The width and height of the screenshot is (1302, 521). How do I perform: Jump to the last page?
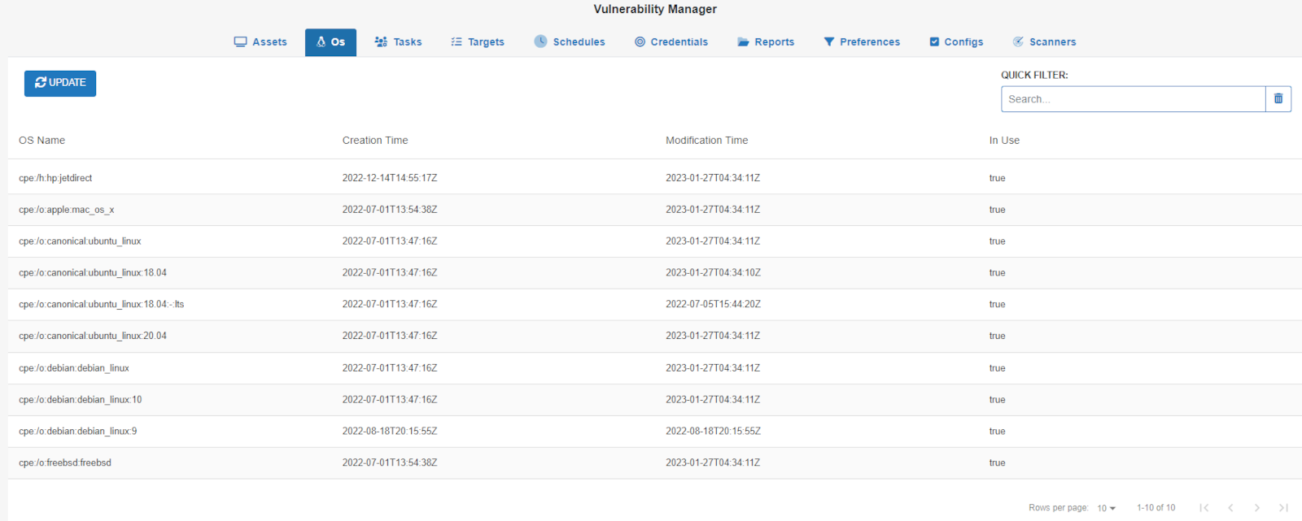(x=1283, y=508)
